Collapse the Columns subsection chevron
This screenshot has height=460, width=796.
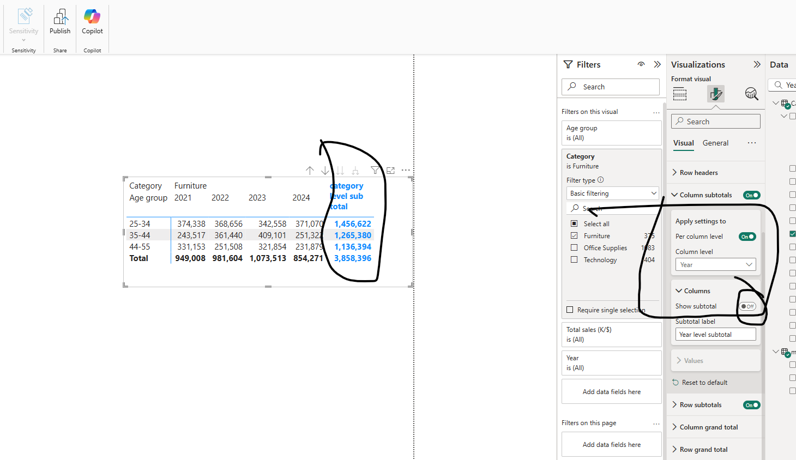[679, 291]
